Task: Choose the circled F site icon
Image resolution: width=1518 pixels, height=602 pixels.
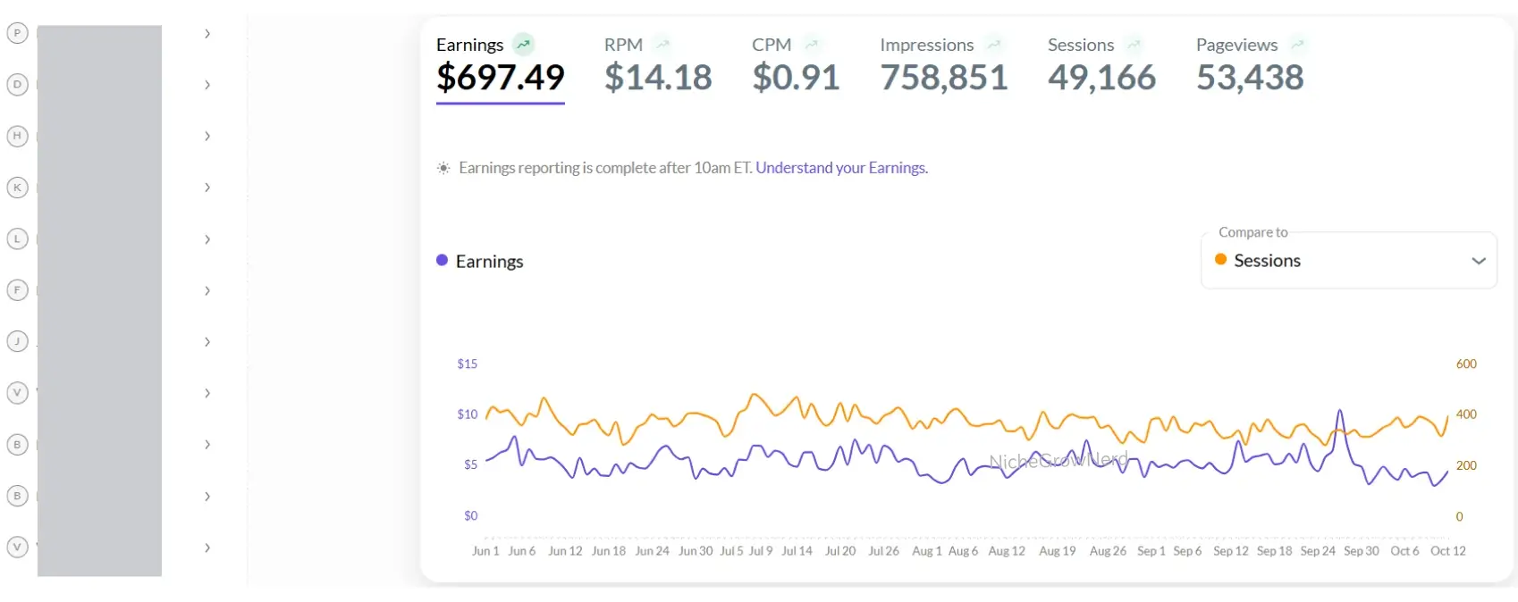Action: (x=17, y=290)
